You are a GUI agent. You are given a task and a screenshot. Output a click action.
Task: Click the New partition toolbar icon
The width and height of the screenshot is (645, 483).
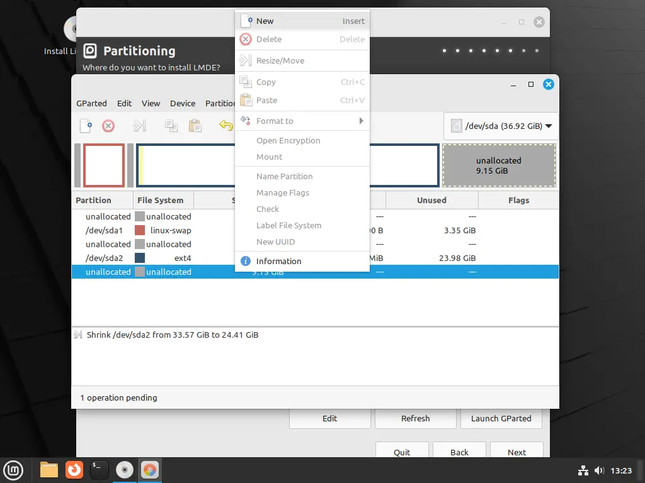coord(86,126)
